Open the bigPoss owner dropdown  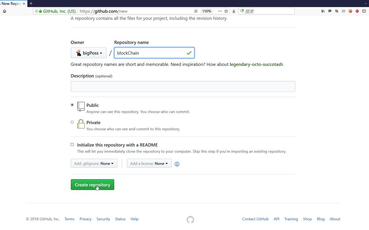pyautogui.click(x=89, y=53)
